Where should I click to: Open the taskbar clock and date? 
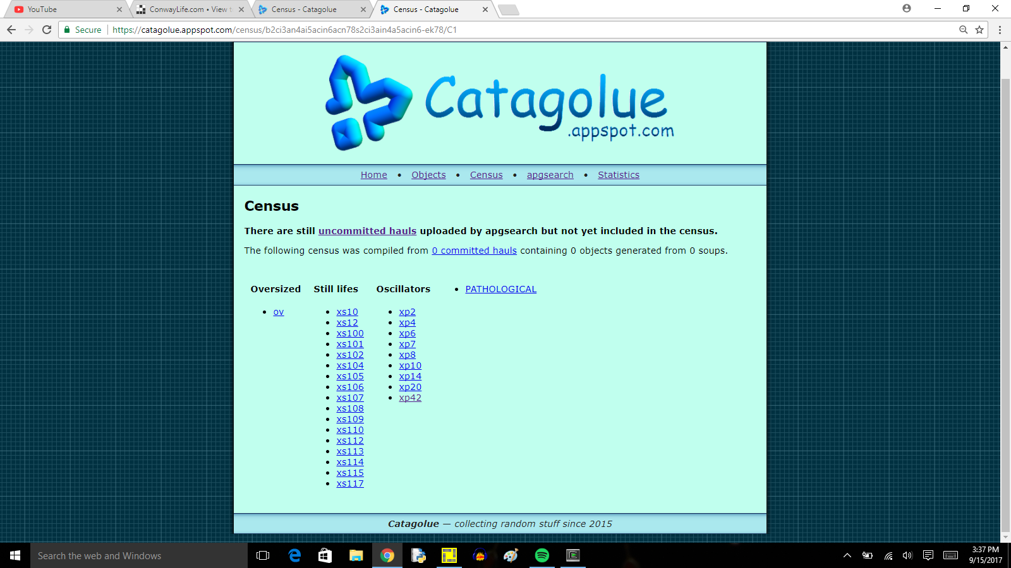point(985,555)
